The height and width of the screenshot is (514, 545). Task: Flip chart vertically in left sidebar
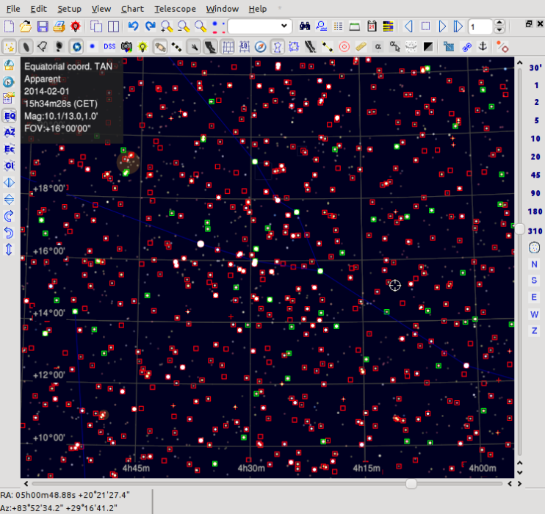[x=9, y=199]
